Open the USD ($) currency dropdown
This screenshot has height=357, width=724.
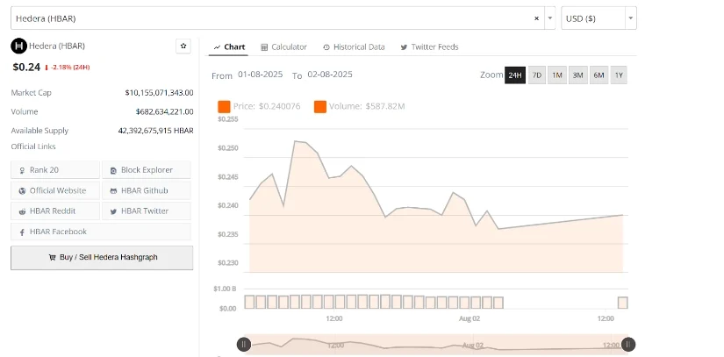(599, 18)
